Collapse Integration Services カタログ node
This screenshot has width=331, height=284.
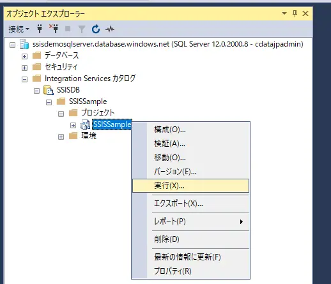[24, 79]
